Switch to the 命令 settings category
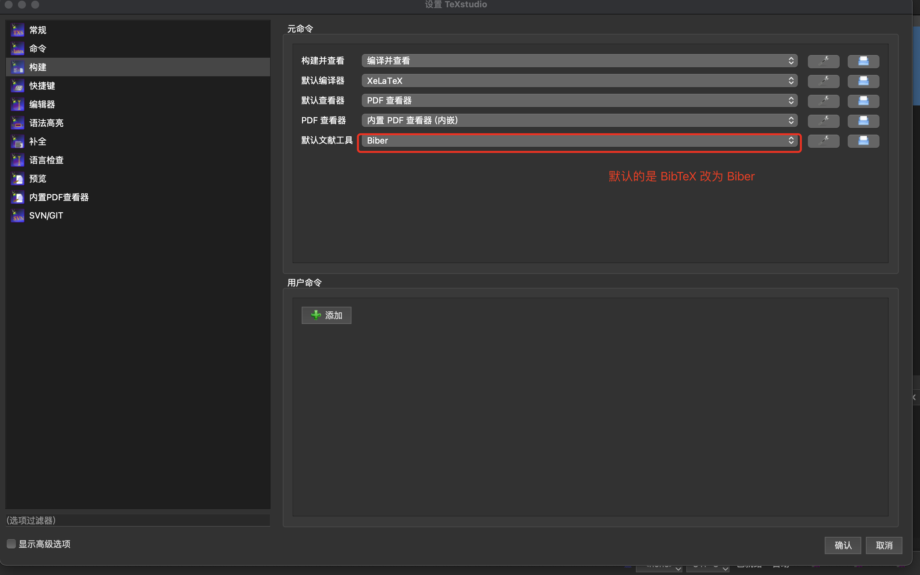This screenshot has height=575, width=920. 37,49
